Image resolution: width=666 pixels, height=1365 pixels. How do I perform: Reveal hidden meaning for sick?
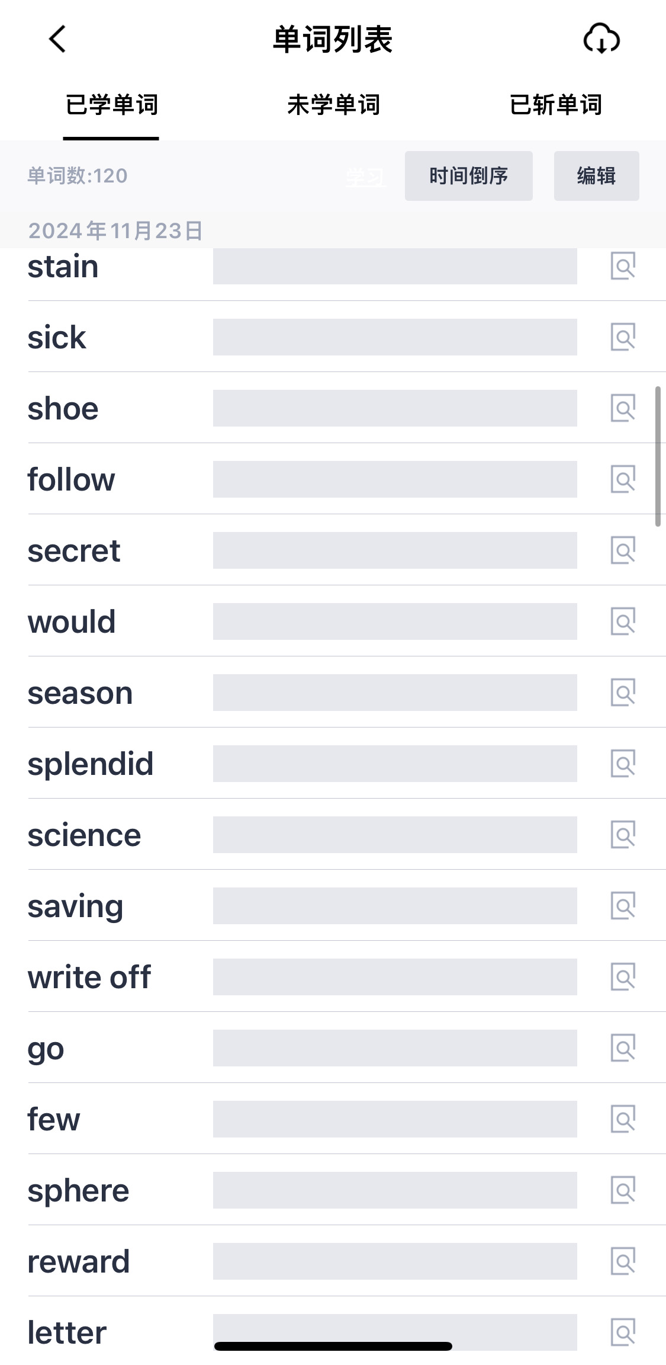click(x=395, y=337)
